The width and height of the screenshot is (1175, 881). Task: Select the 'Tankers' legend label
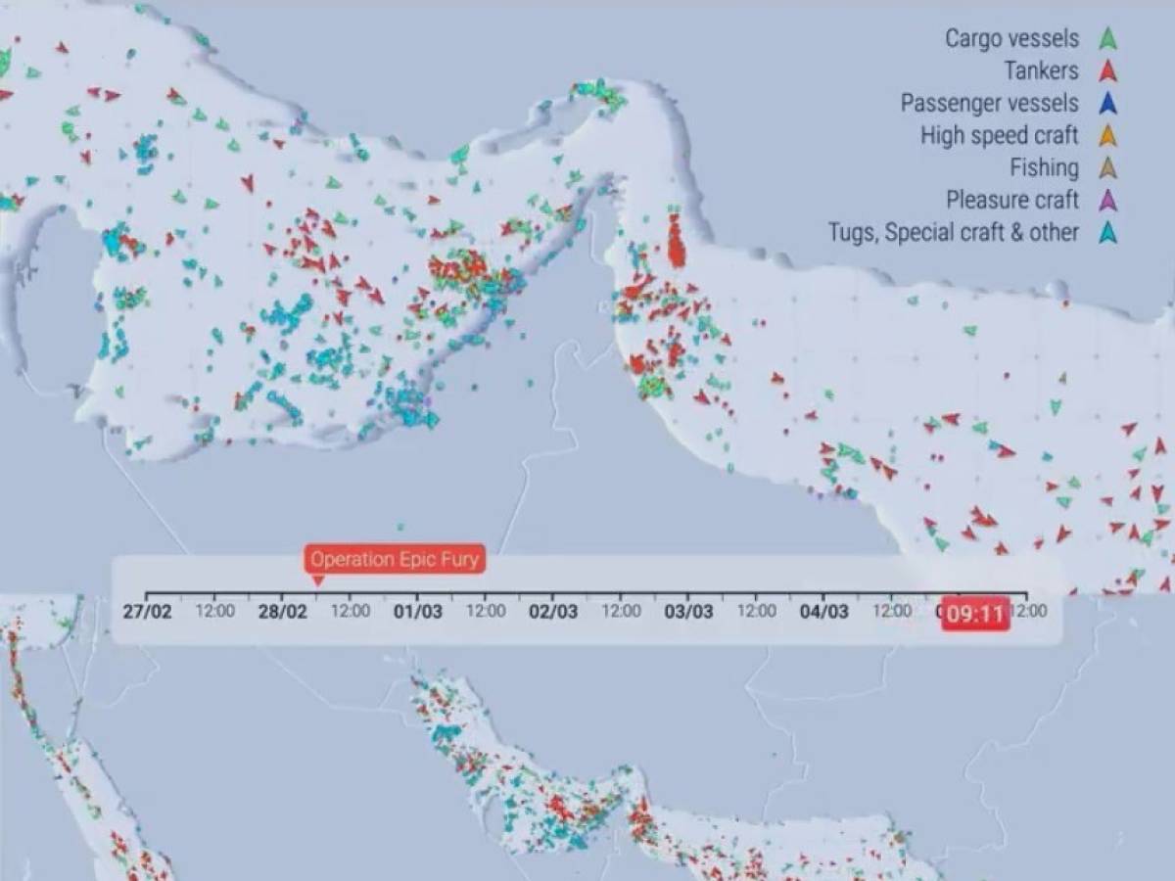(x=1041, y=71)
